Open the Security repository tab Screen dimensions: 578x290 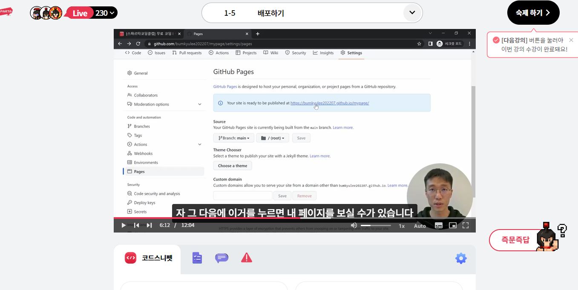(x=296, y=53)
